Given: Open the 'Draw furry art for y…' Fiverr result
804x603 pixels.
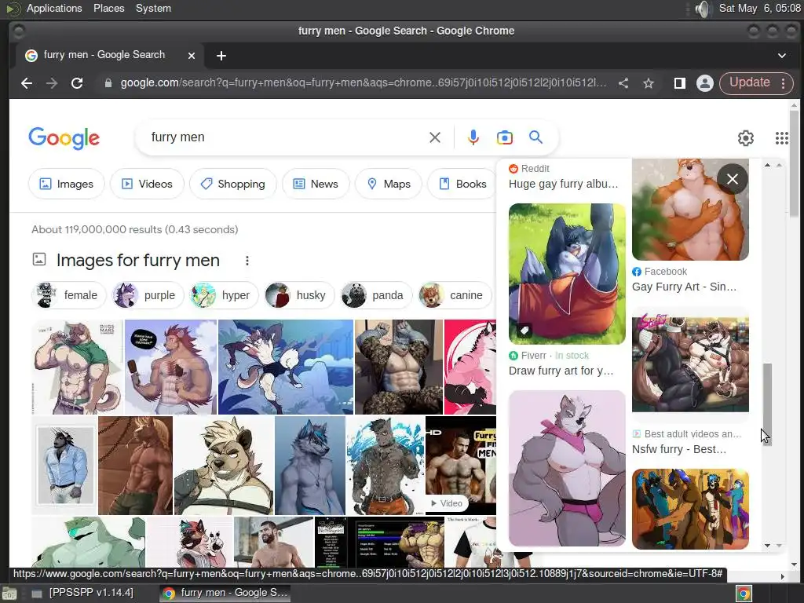Looking at the screenshot, I should click(x=561, y=371).
